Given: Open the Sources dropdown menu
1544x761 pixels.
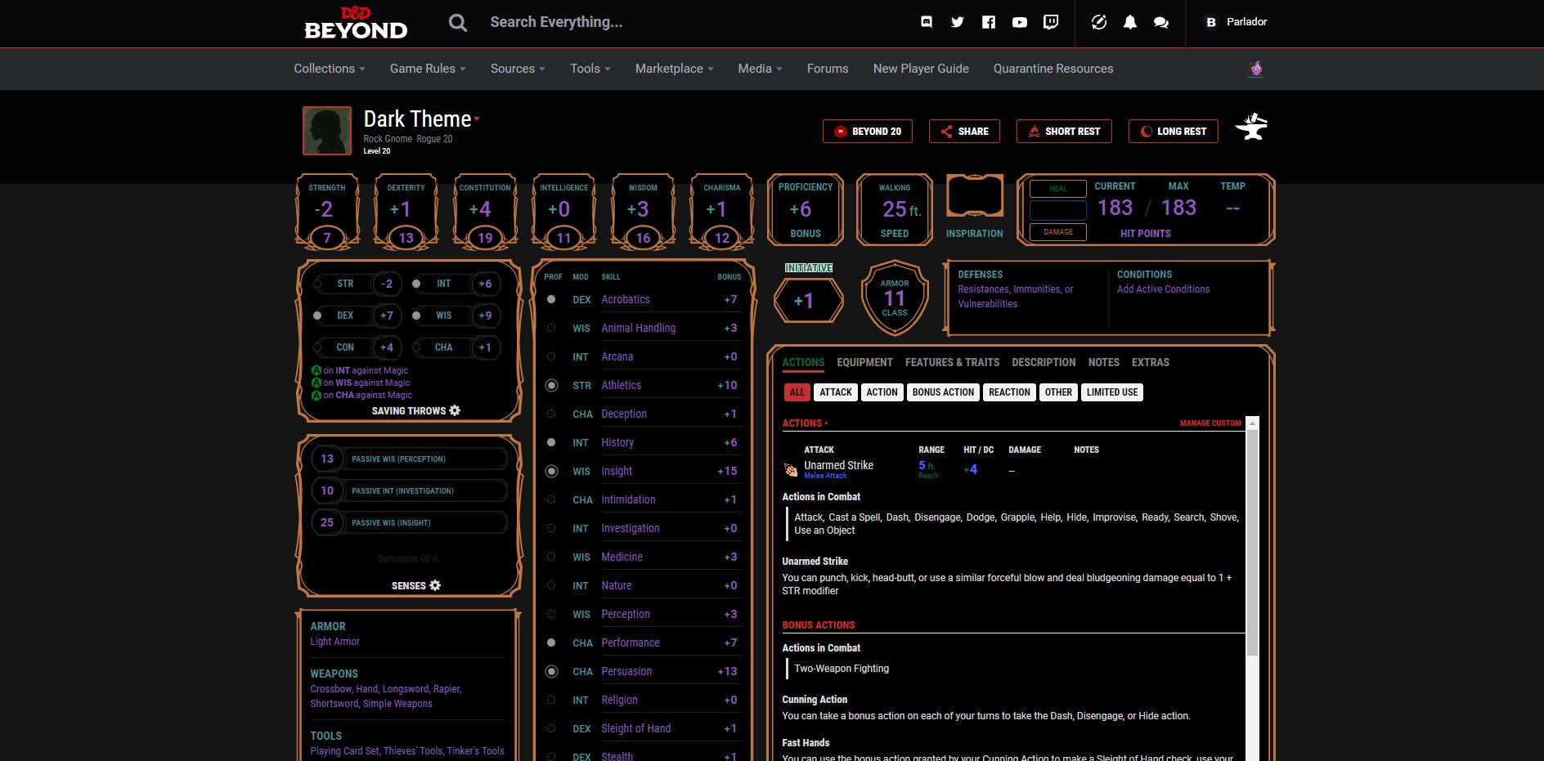Looking at the screenshot, I should tap(517, 69).
